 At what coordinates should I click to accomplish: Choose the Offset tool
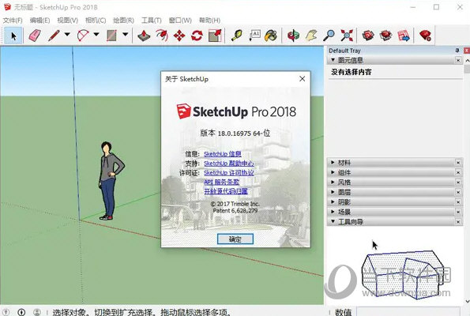pos(162,36)
